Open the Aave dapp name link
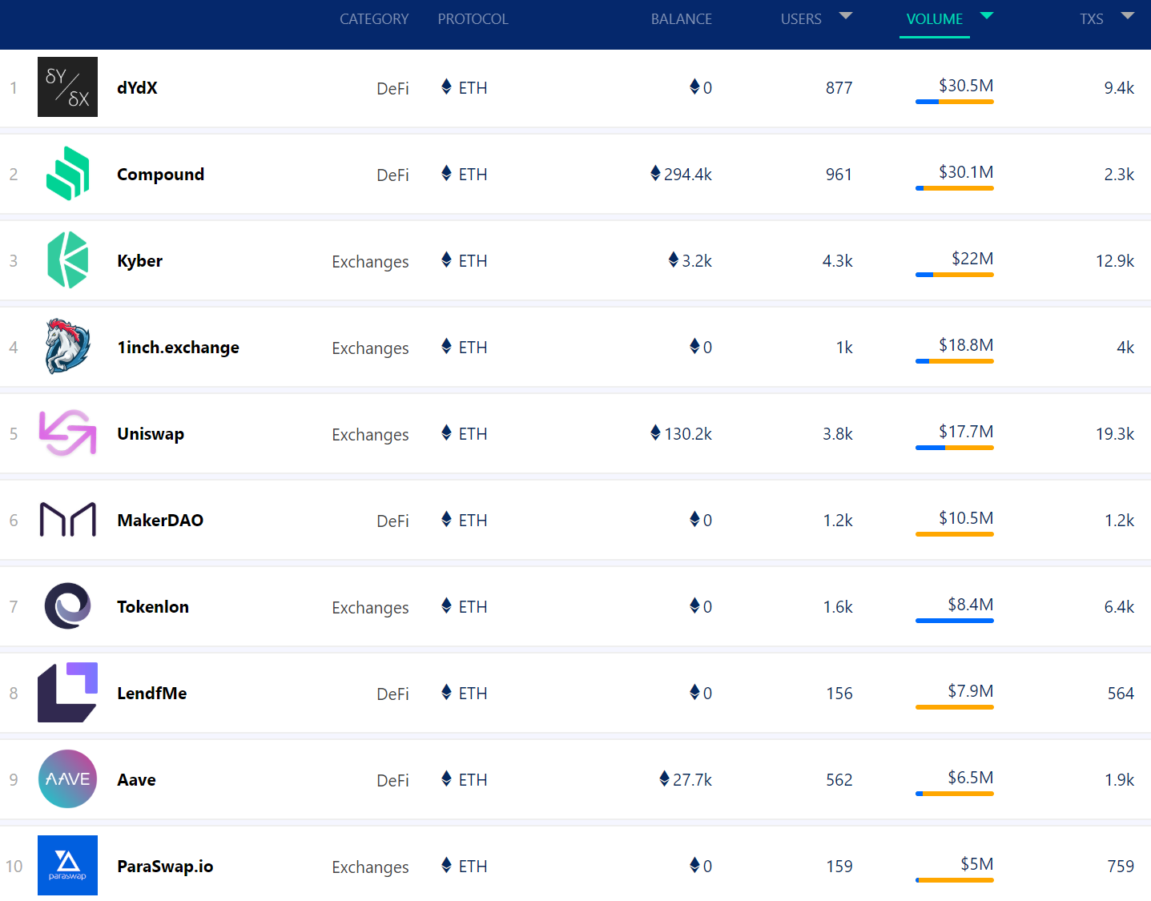The image size is (1151, 901). [136, 779]
